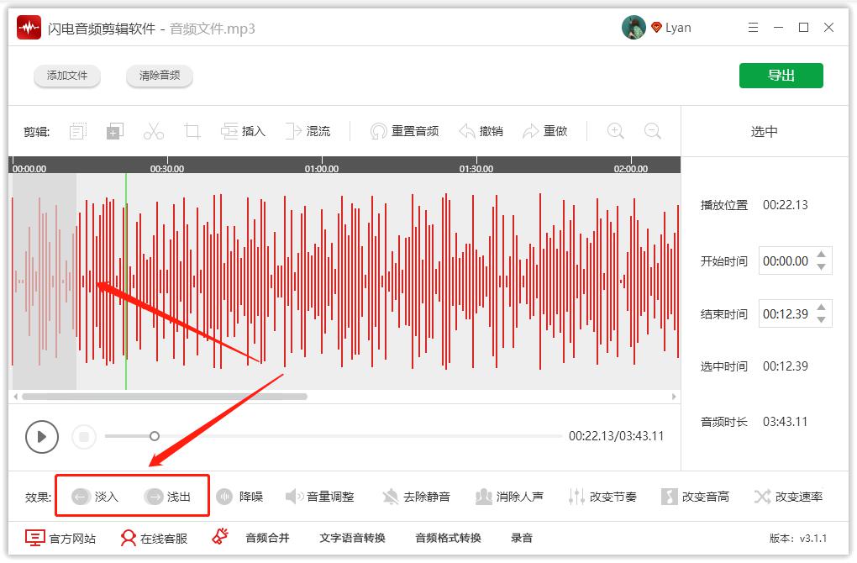
Task: Zoom out of the waveform
Action: click(x=653, y=131)
